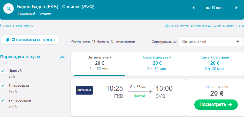Select the Оптимальный tab
Image resolution: width=244 pixels, height=117 pixels.
pyautogui.click(x=100, y=63)
